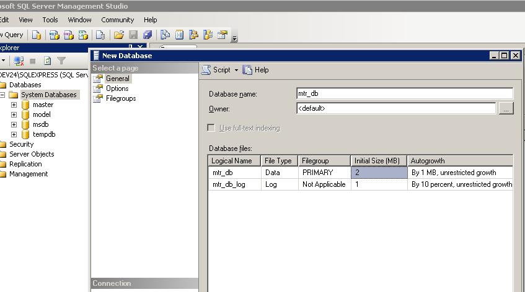
Task: Click the Initial Size (MB) column header
Action: [379, 161]
